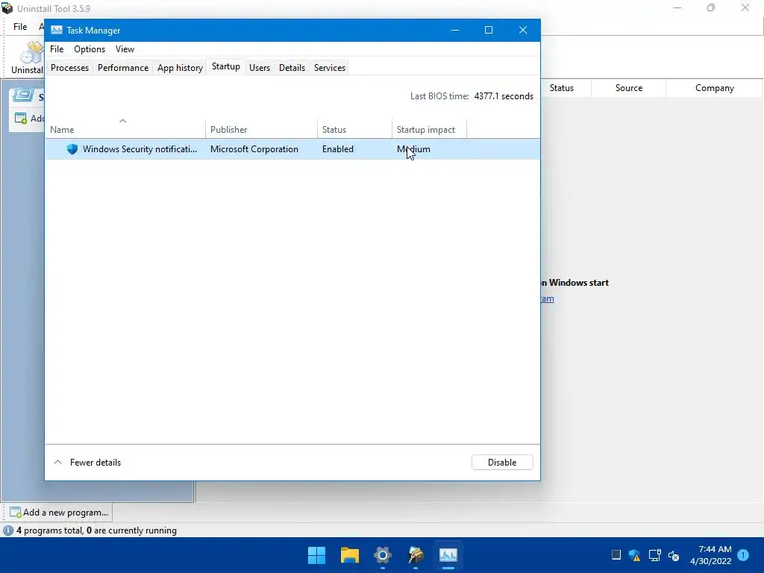The image size is (764, 573).
Task: Open the clock and date panel
Action: click(710, 555)
